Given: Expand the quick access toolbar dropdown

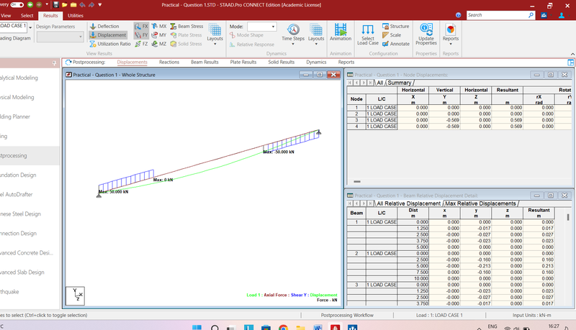Looking at the screenshot, I should pos(100,5).
